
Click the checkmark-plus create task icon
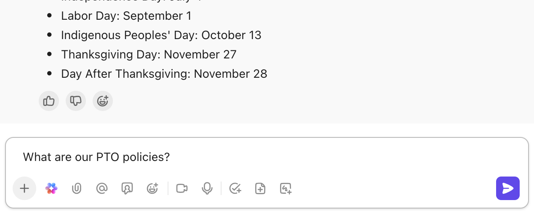[x=235, y=188]
